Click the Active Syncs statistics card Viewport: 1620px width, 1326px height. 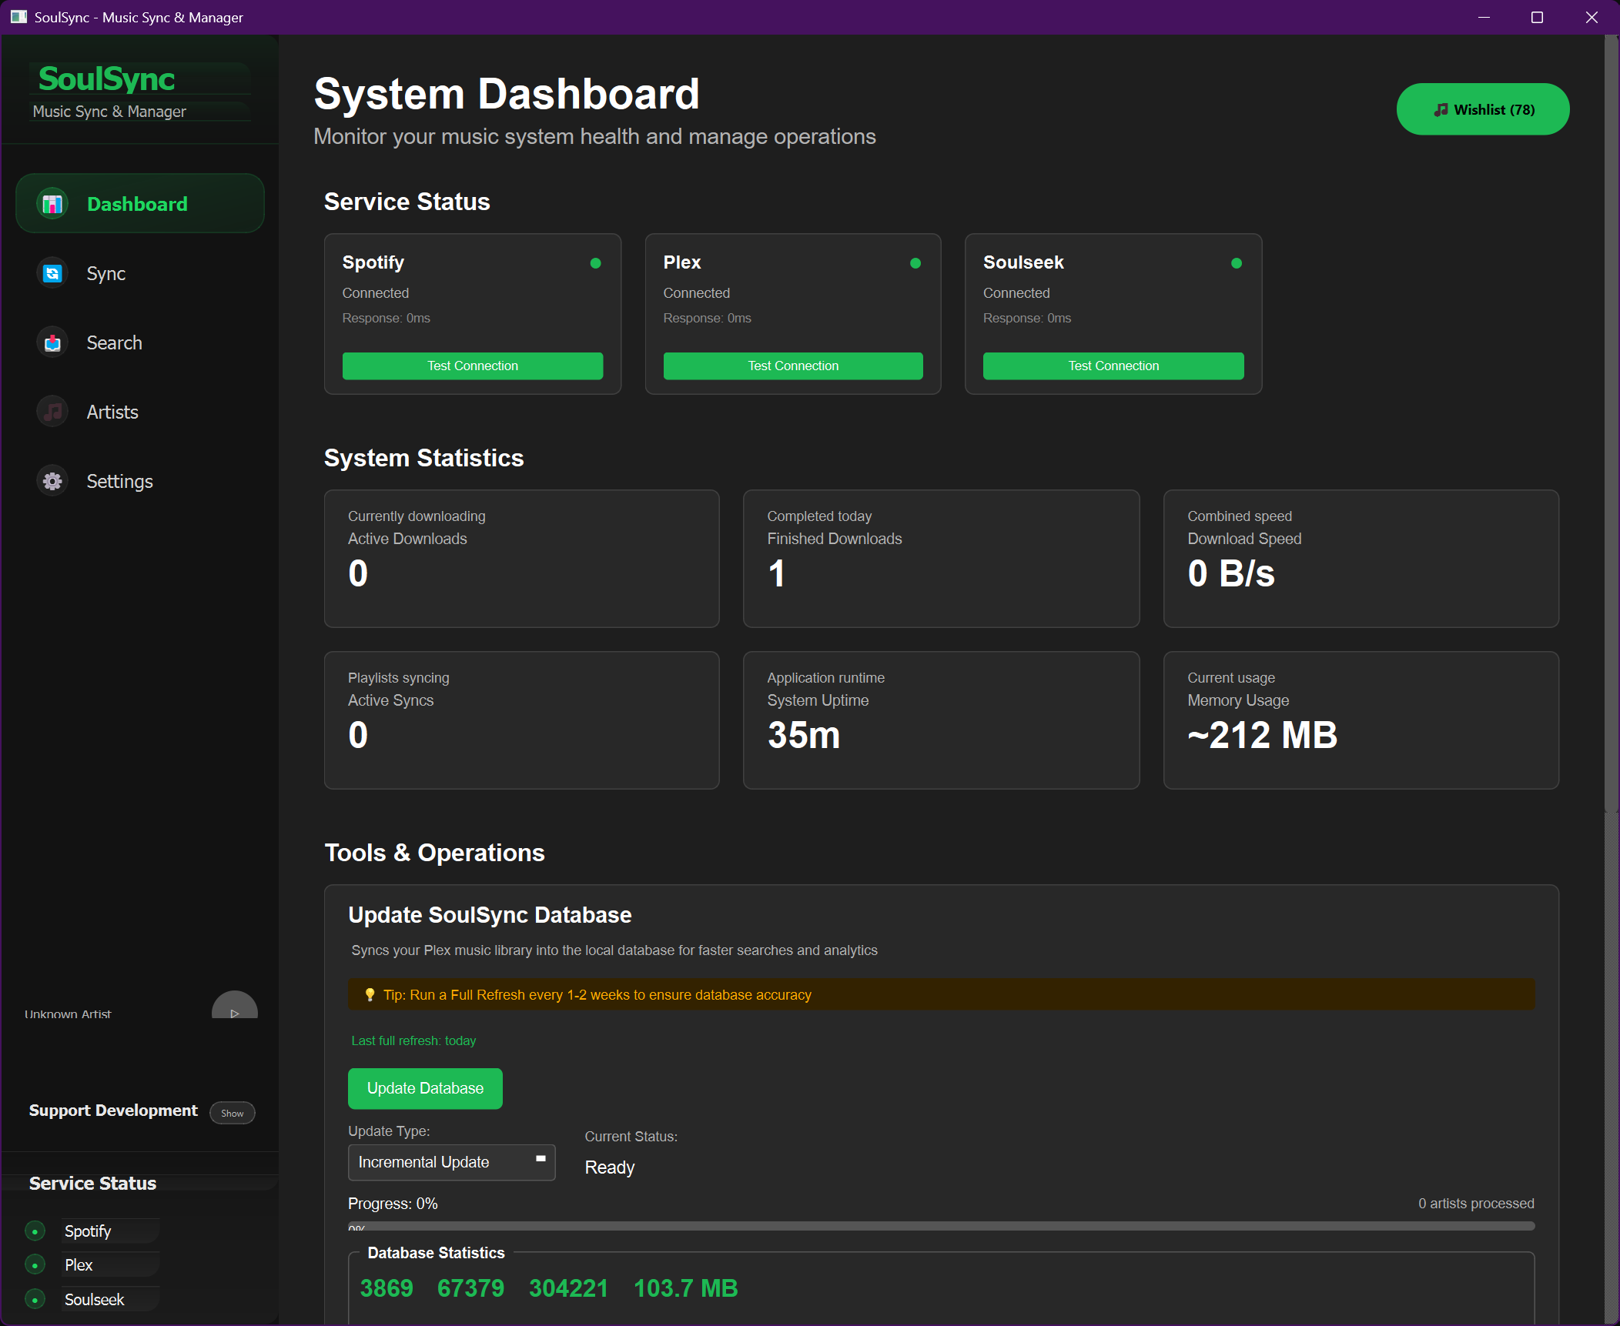pos(522,720)
